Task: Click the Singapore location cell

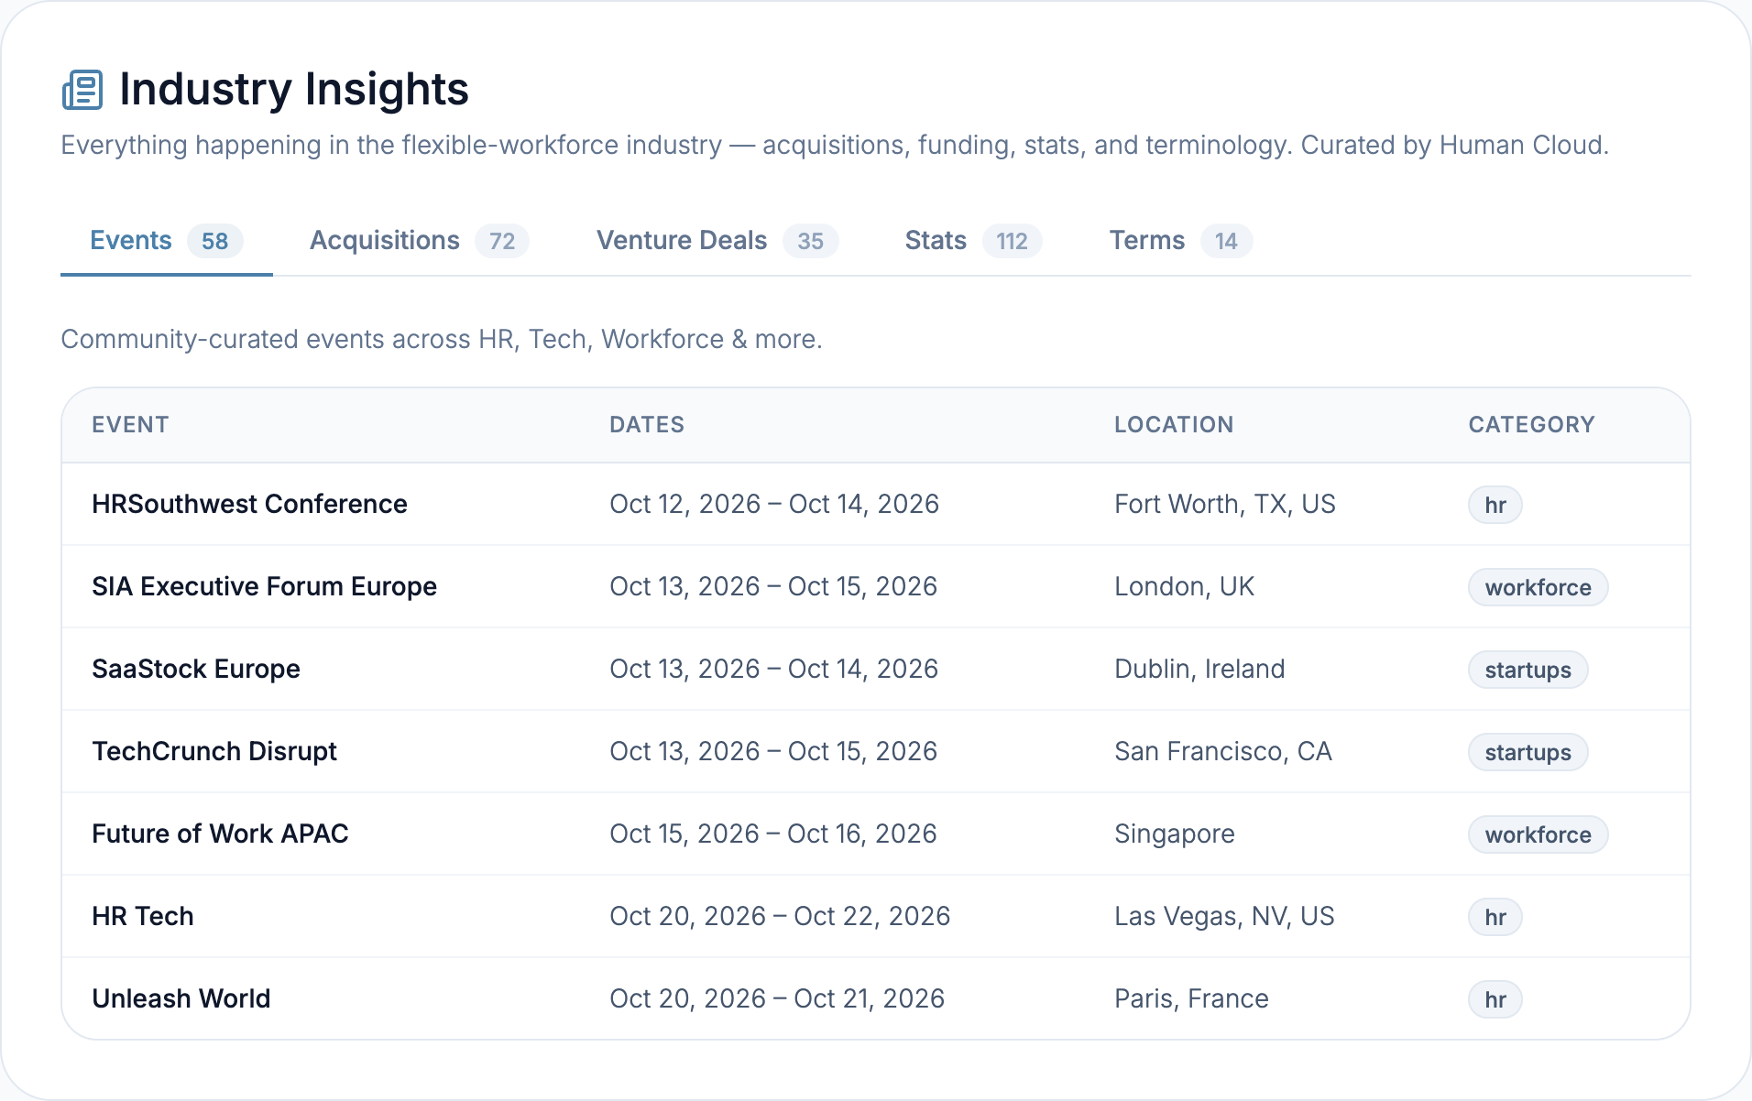Action: tap(1175, 834)
